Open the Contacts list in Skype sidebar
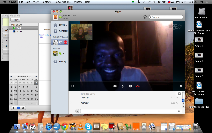 60,31
